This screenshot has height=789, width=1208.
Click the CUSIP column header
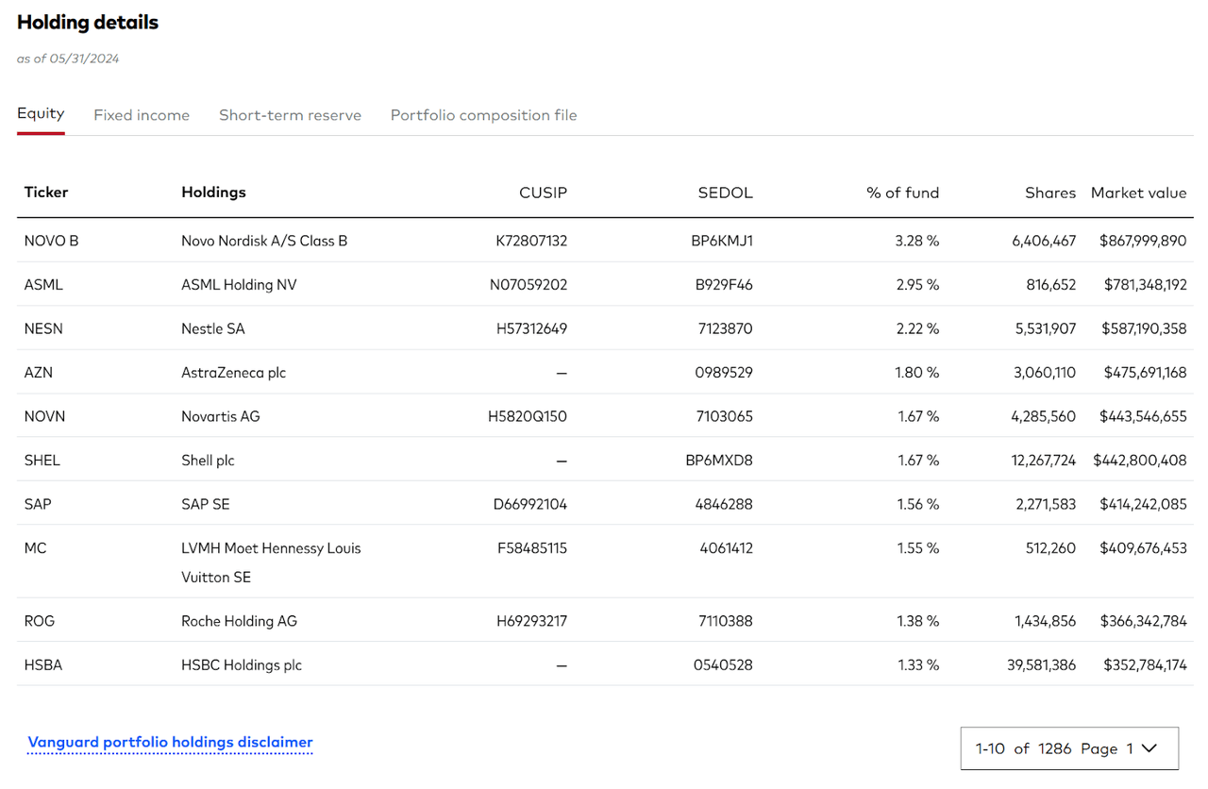(x=544, y=193)
